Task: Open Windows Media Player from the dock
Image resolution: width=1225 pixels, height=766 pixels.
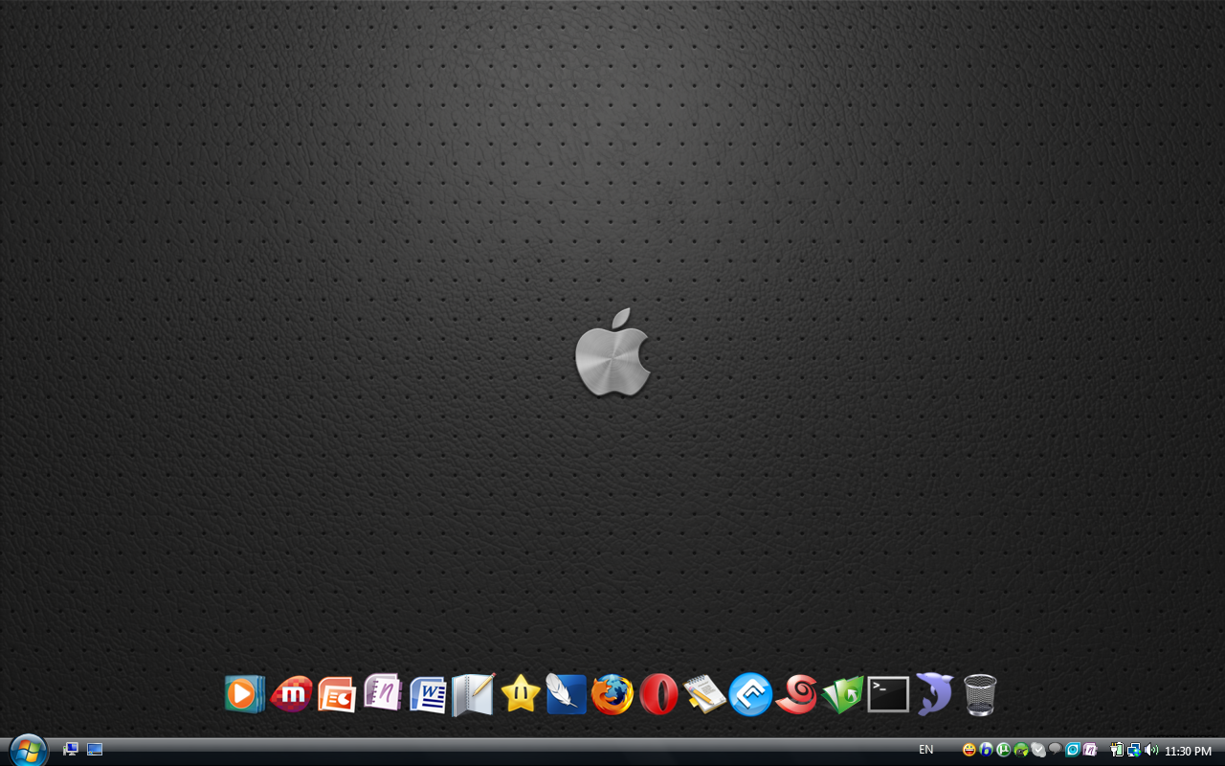Action: coord(245,694)
